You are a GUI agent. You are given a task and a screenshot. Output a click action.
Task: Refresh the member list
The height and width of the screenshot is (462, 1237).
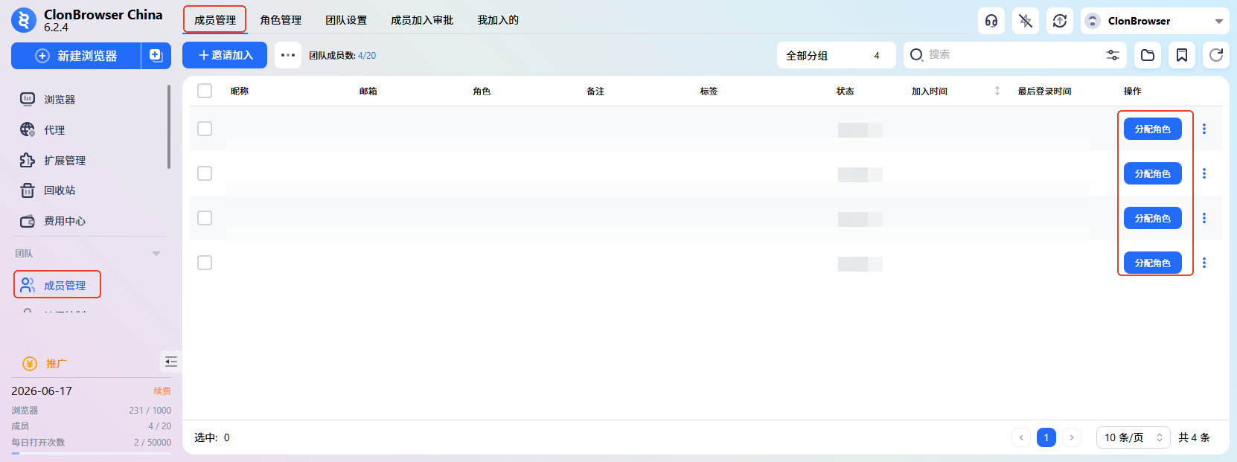pos(1215,55)
